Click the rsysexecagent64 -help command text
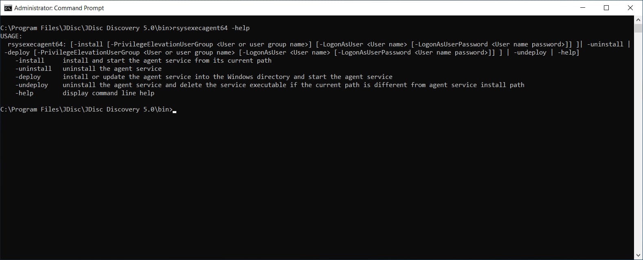Image resolution: width=643 pixels, height=260 pixels. pos(210,28)
